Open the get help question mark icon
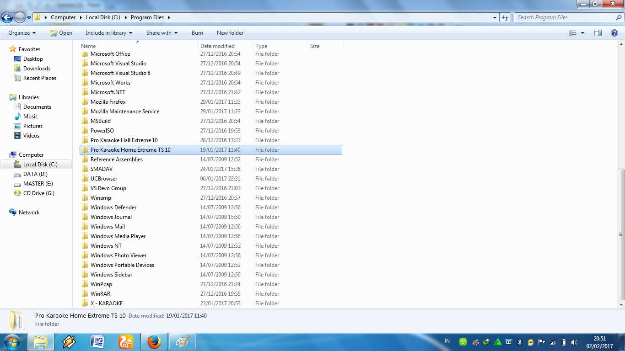 click(x=614, y=33)
